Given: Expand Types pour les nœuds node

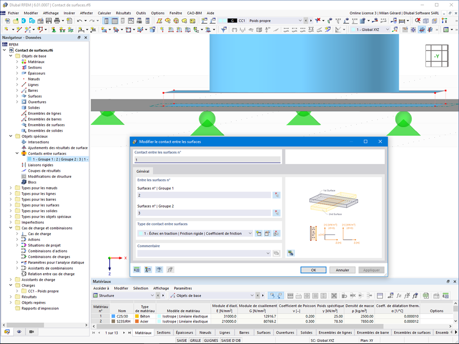Looking at the screenshot, I should pyautogui.click(x=11, y=188).
